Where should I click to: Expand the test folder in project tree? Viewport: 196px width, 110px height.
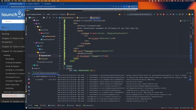point(32,65)
